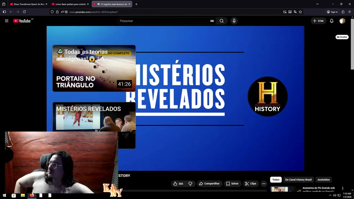Click Compartilhar share button
The width and height of the screenshot is (354, 199).
pos(209,184)
